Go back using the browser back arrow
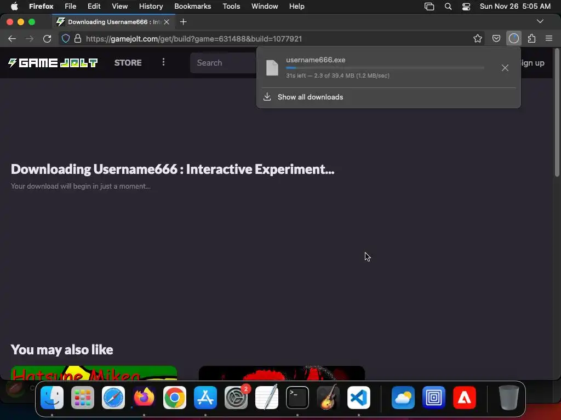The image size is (561, 420). pyautogui.click(x=12, y=39)
